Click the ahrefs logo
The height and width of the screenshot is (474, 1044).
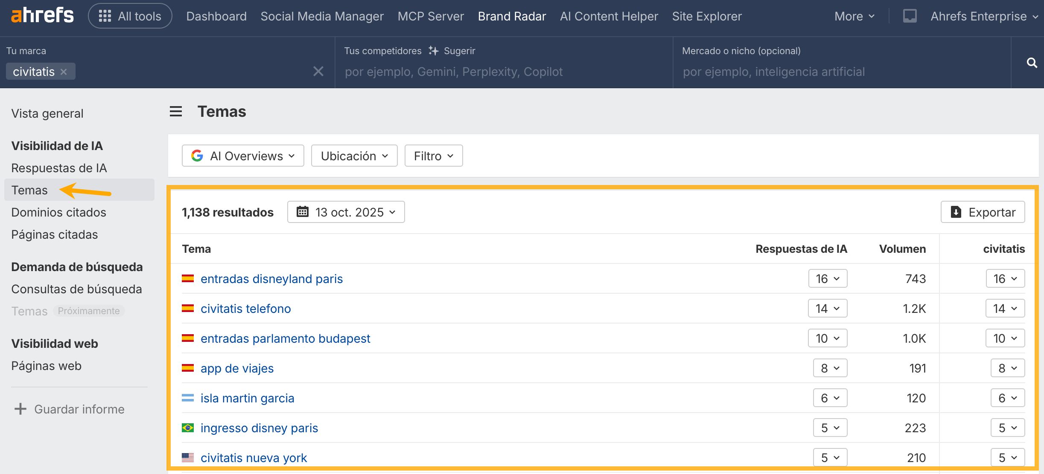(42, 16)
